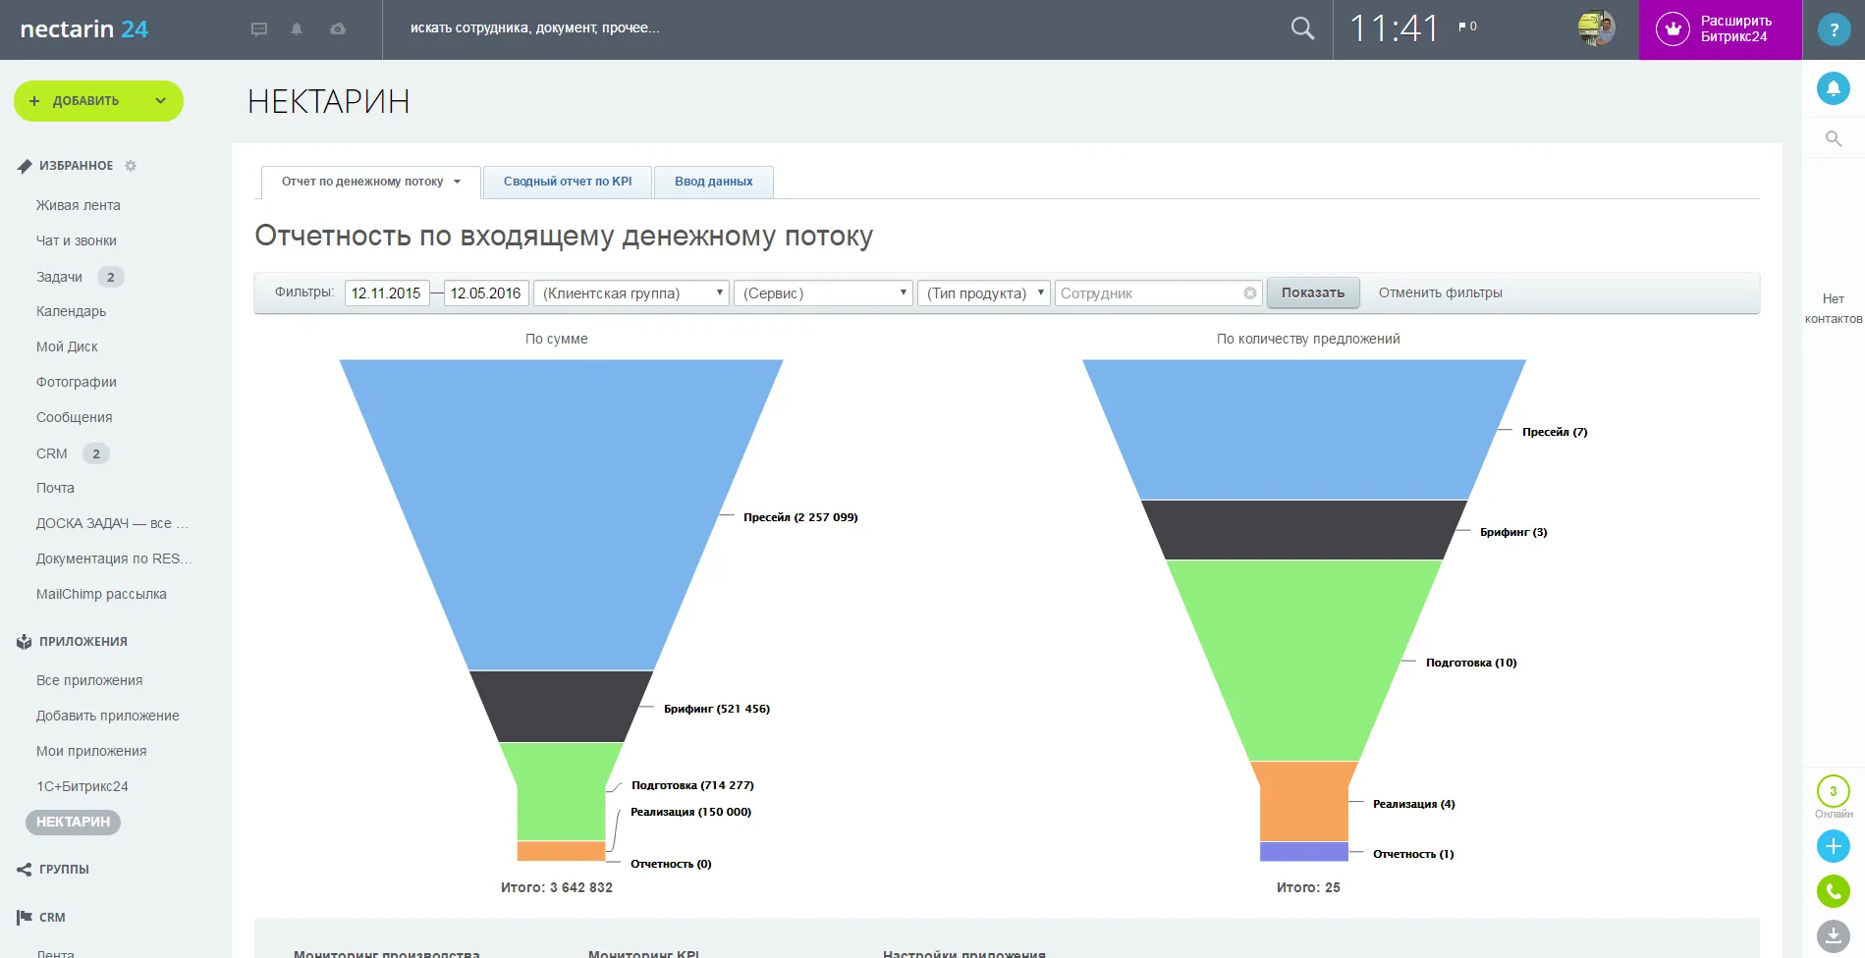Open the cloud icon in header
Image resolution: width=1865 pixels, height=958 pixels.
pyautogui.click(x=338, y=29)
